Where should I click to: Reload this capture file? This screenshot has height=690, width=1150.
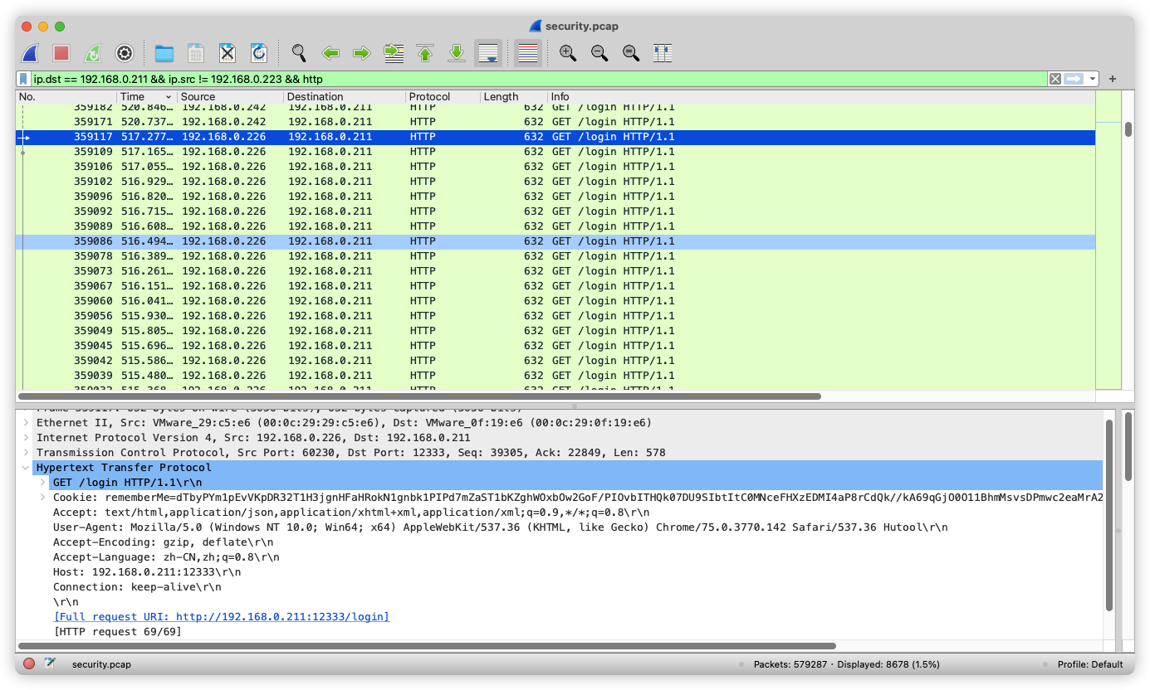(x=259, y=53)
